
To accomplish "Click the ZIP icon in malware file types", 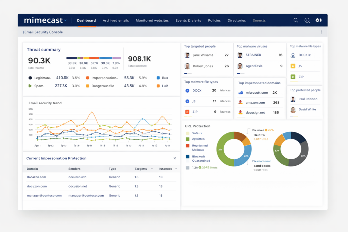I will pyautogui.click(x=187, y=111).
